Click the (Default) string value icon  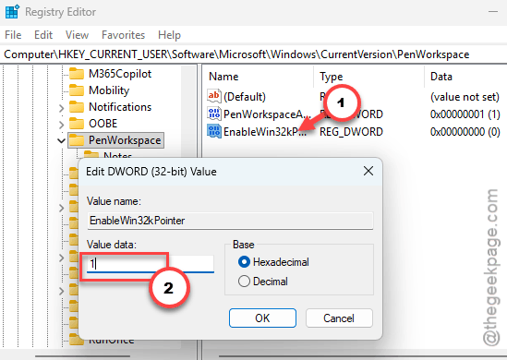pyautogui.click(x=214, y=96)
